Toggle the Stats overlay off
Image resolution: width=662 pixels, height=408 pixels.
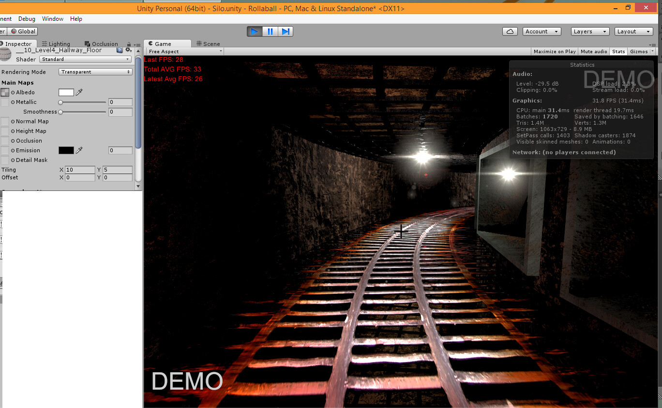click(x=618, y=51)
